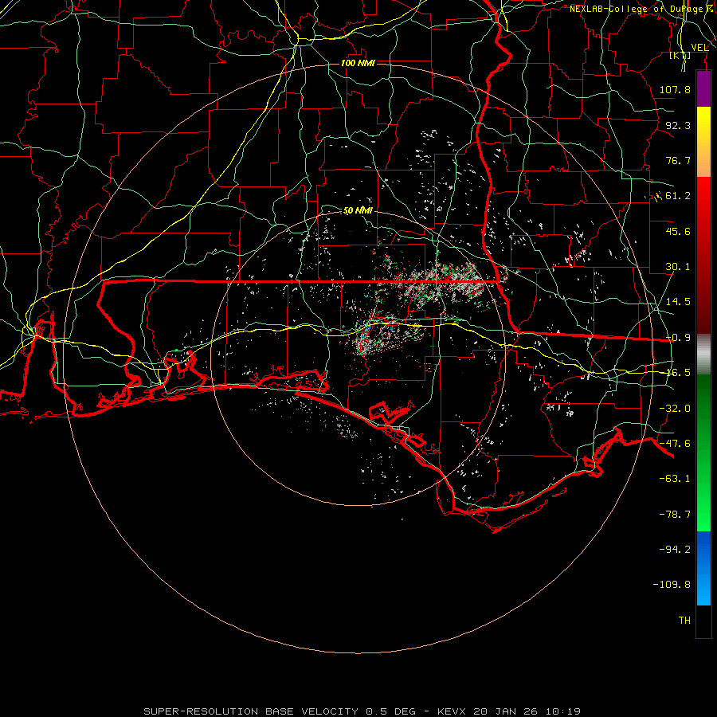Select the 14.5 scale value
This screenshot has height=717, width=717.
point(678,302)
